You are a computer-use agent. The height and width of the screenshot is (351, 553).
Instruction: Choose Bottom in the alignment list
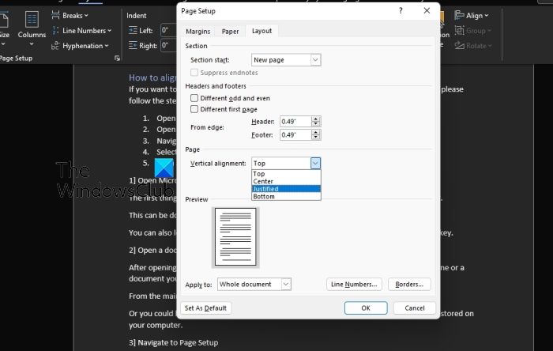(286, 197)
